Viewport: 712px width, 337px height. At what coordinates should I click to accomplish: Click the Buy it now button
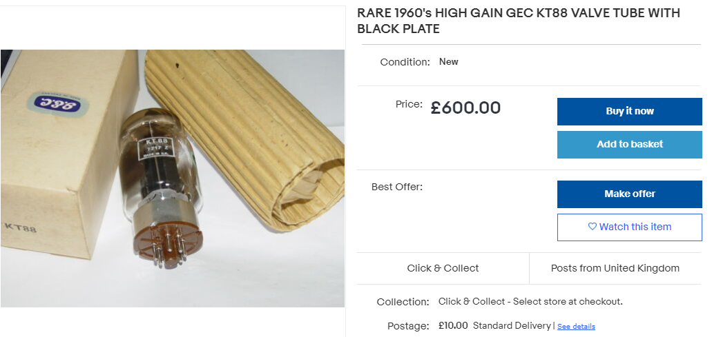pyautogui.click(x=629, y=112)
